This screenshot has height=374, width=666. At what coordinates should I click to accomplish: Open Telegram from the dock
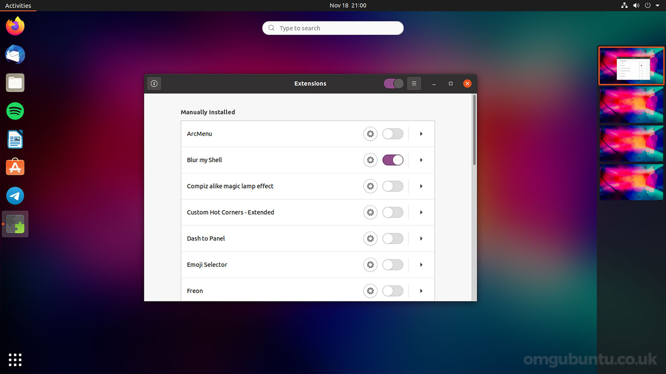[15, 196]
